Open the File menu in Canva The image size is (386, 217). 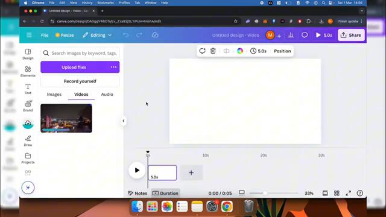pos(45,35)
